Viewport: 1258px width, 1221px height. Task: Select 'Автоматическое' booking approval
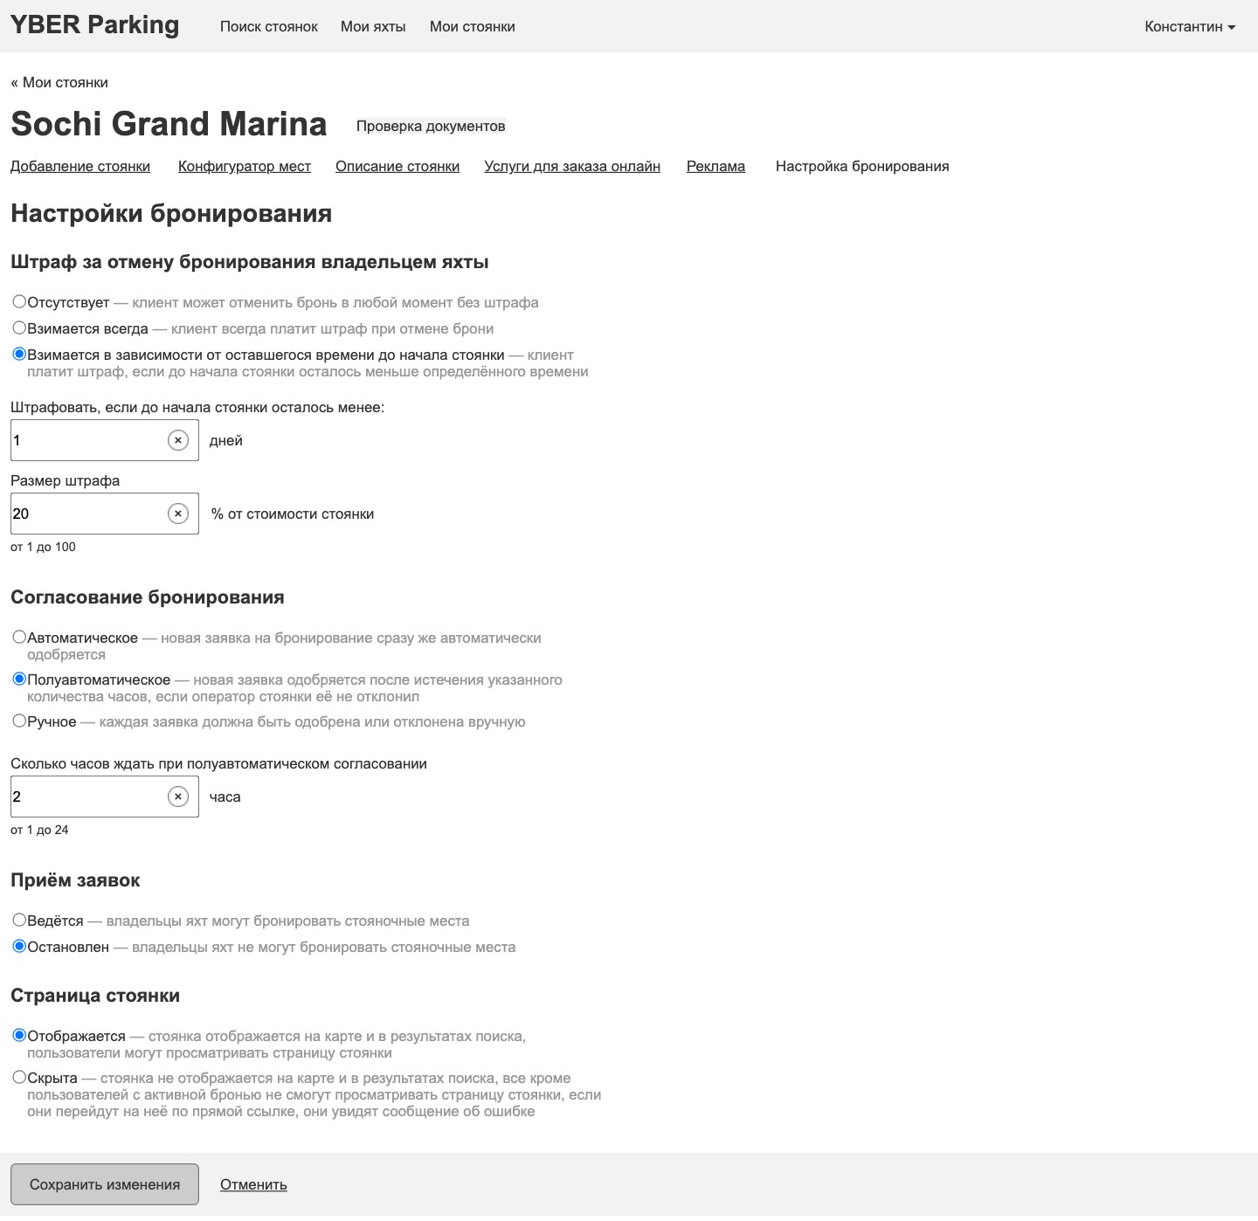click(19, 637)
